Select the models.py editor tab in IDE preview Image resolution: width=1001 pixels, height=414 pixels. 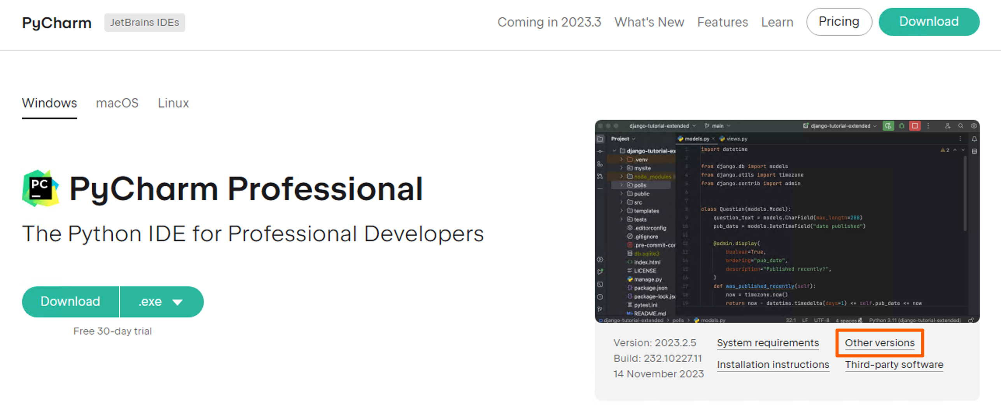[x=696, y=139]
